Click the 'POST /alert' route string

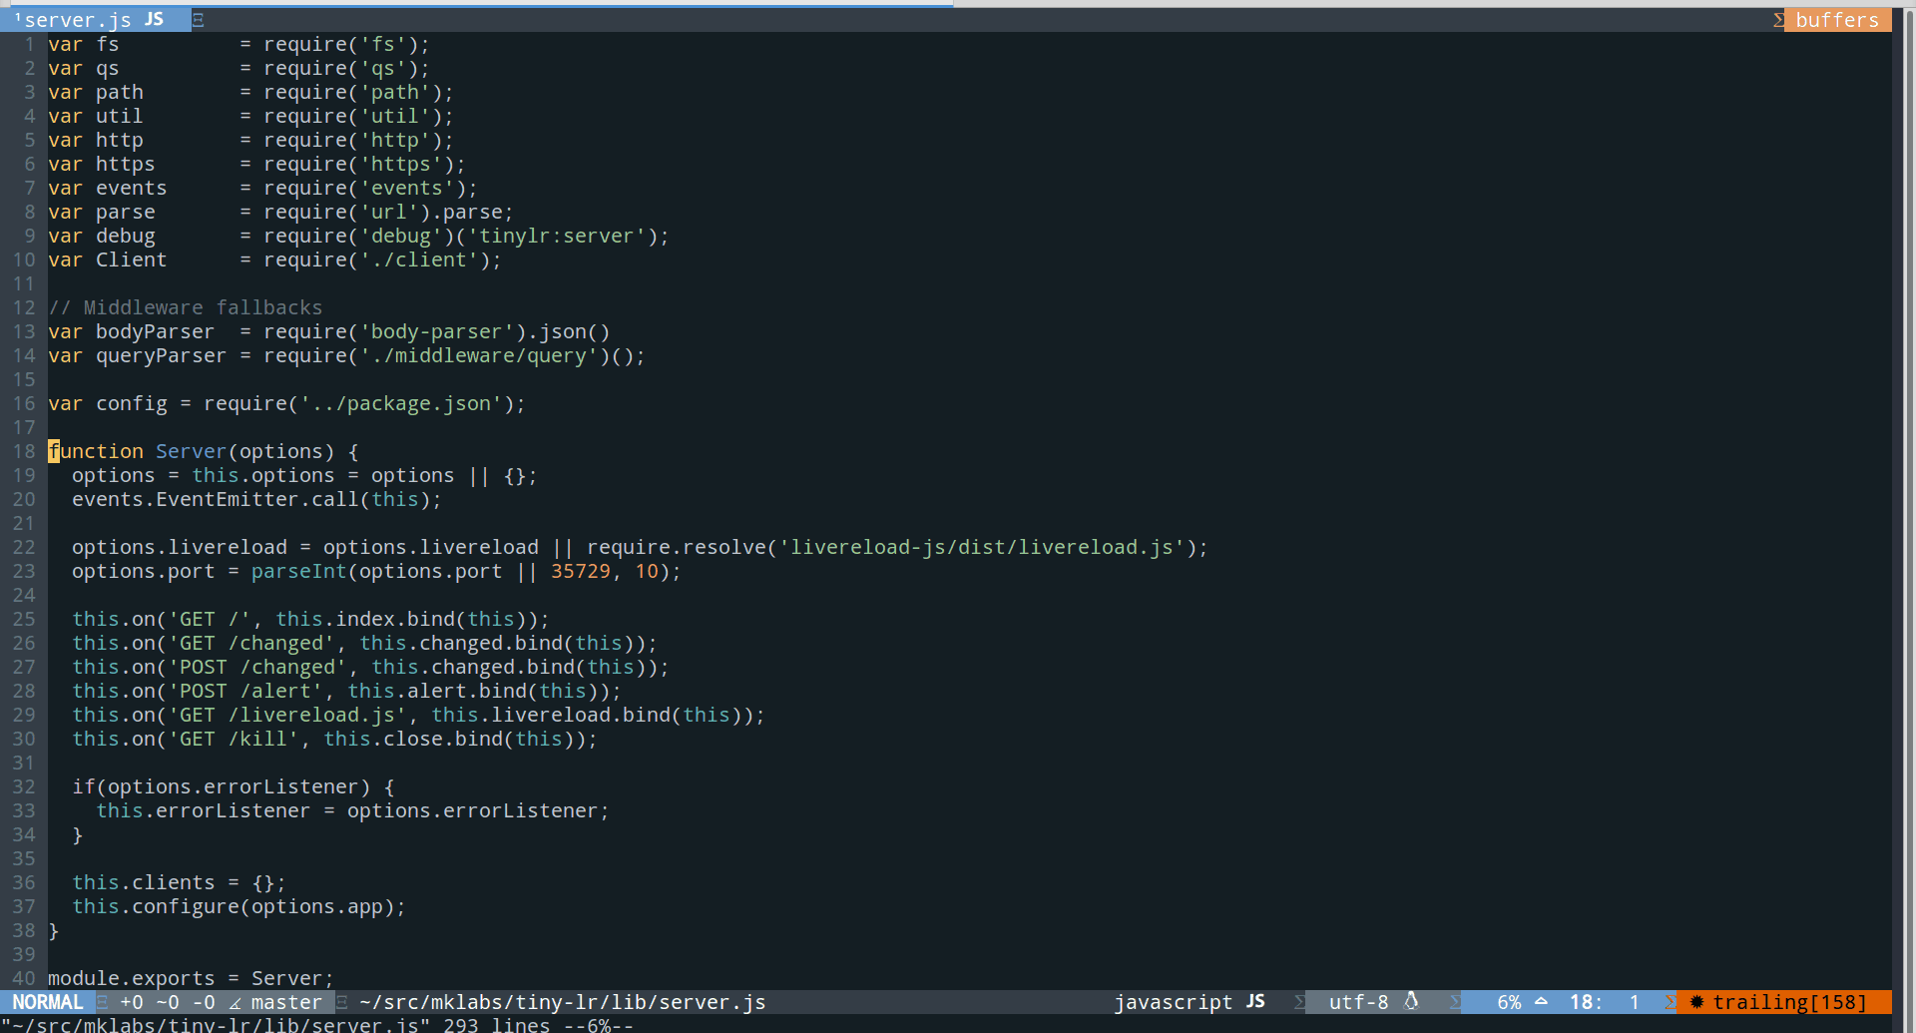point(245,691)
